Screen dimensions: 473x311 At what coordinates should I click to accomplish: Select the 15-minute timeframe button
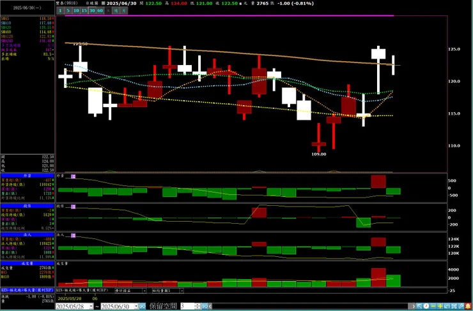[84, 11]
